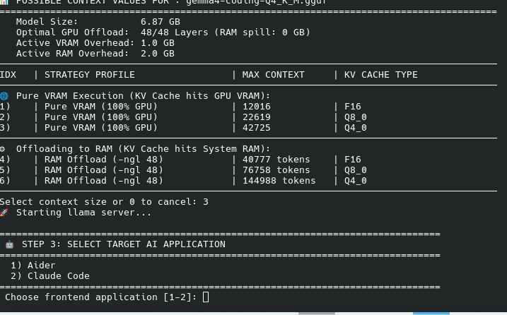Click the 22619 context value for Q8_0

(257, 117)
